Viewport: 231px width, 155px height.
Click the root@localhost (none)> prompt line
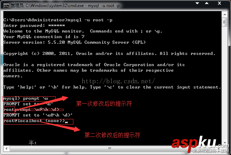(34, 121)
